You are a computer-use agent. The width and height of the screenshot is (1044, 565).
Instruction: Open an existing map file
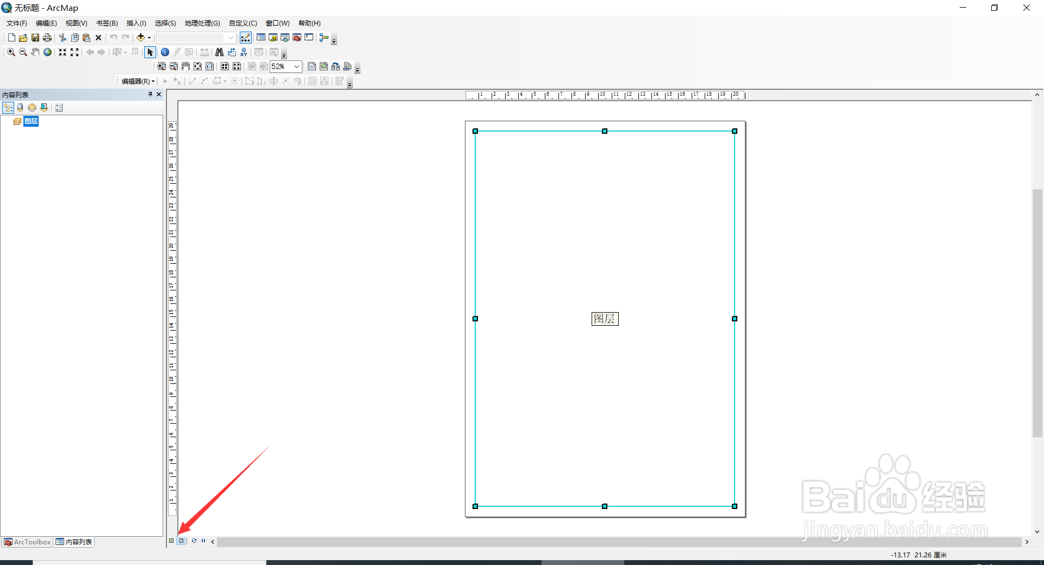coord(23,38)
